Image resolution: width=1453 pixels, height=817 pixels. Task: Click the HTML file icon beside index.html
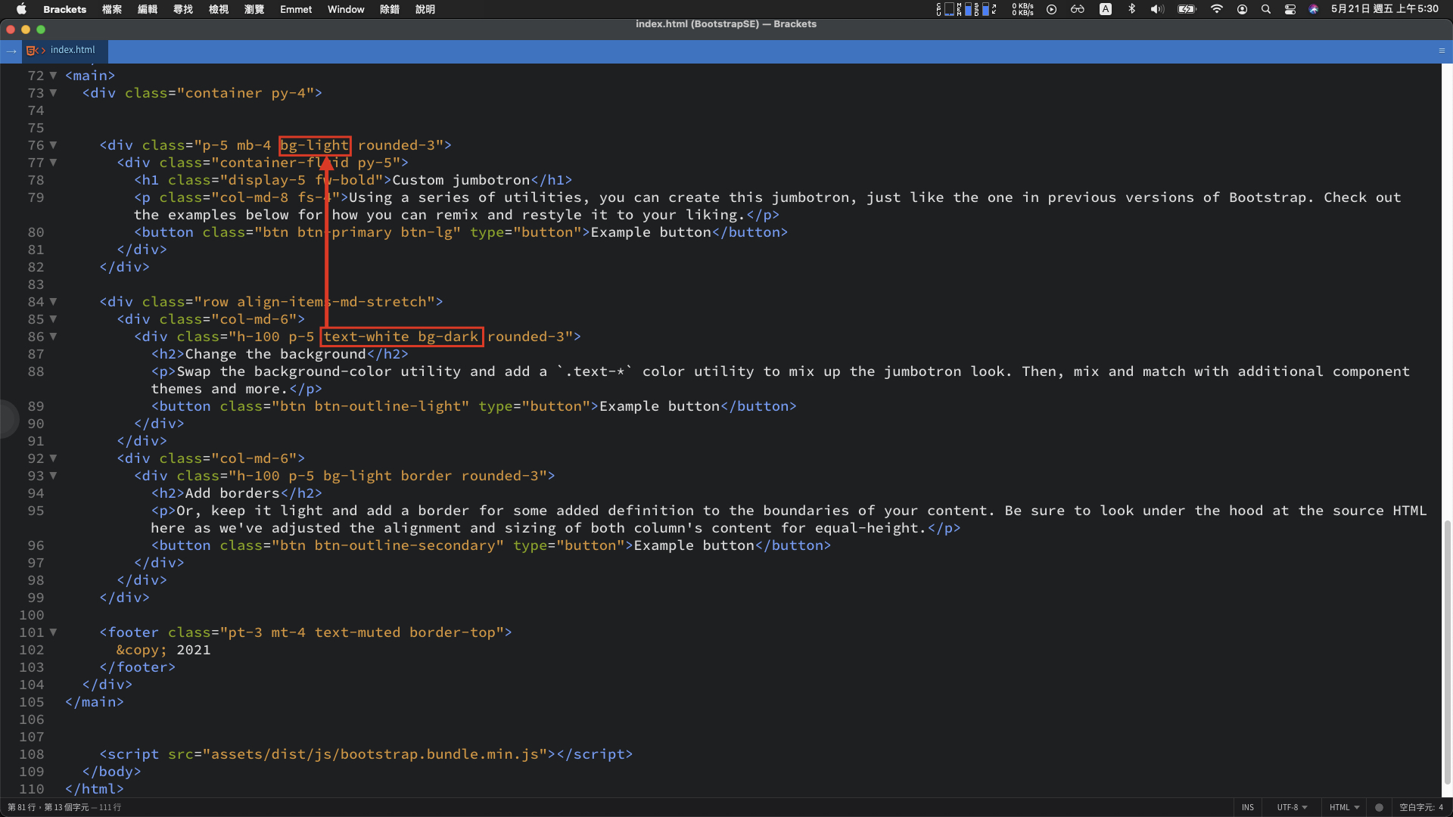pos(36,51)
